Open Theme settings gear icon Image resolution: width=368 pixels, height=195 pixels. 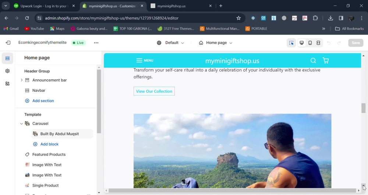(7, 71)
